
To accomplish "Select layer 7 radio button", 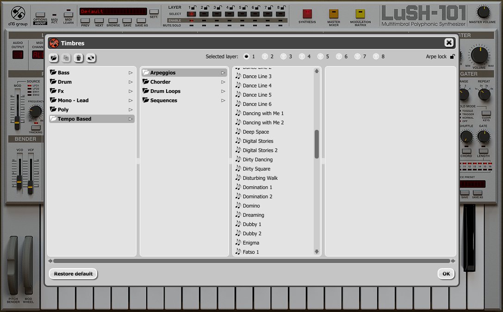I will click(357, 56).
